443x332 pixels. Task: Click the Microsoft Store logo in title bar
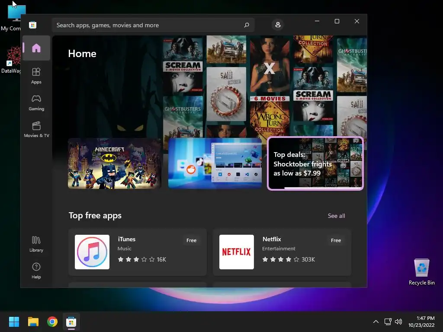tap(33, 25)
